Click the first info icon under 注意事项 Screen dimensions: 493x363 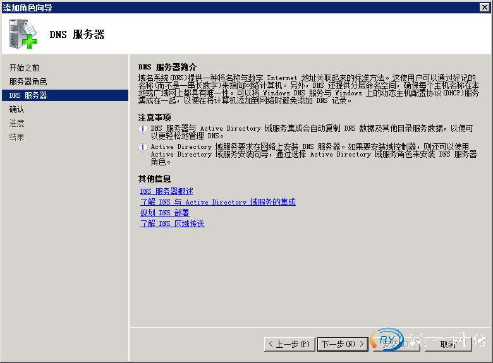tap(143, 129)
